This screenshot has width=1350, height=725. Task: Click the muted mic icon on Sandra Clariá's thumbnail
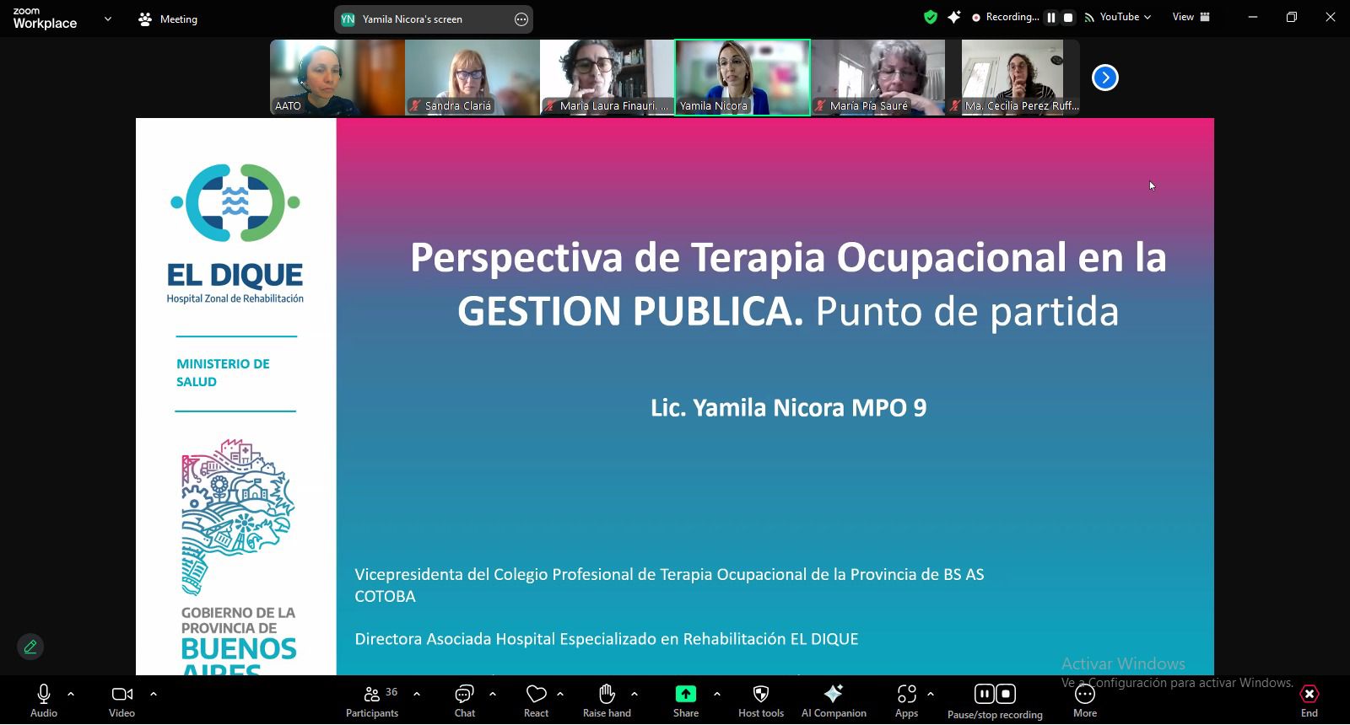click(x=415, y=106)
